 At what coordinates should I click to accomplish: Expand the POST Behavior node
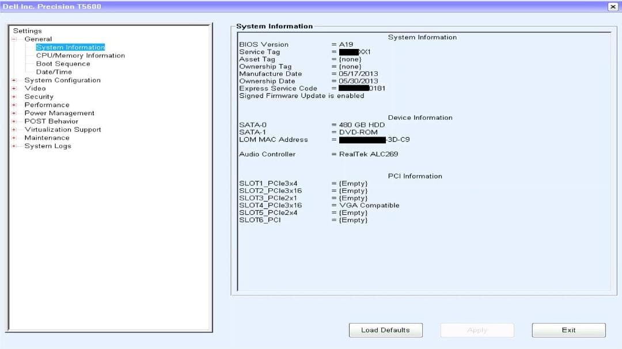[x=15, y=121]
